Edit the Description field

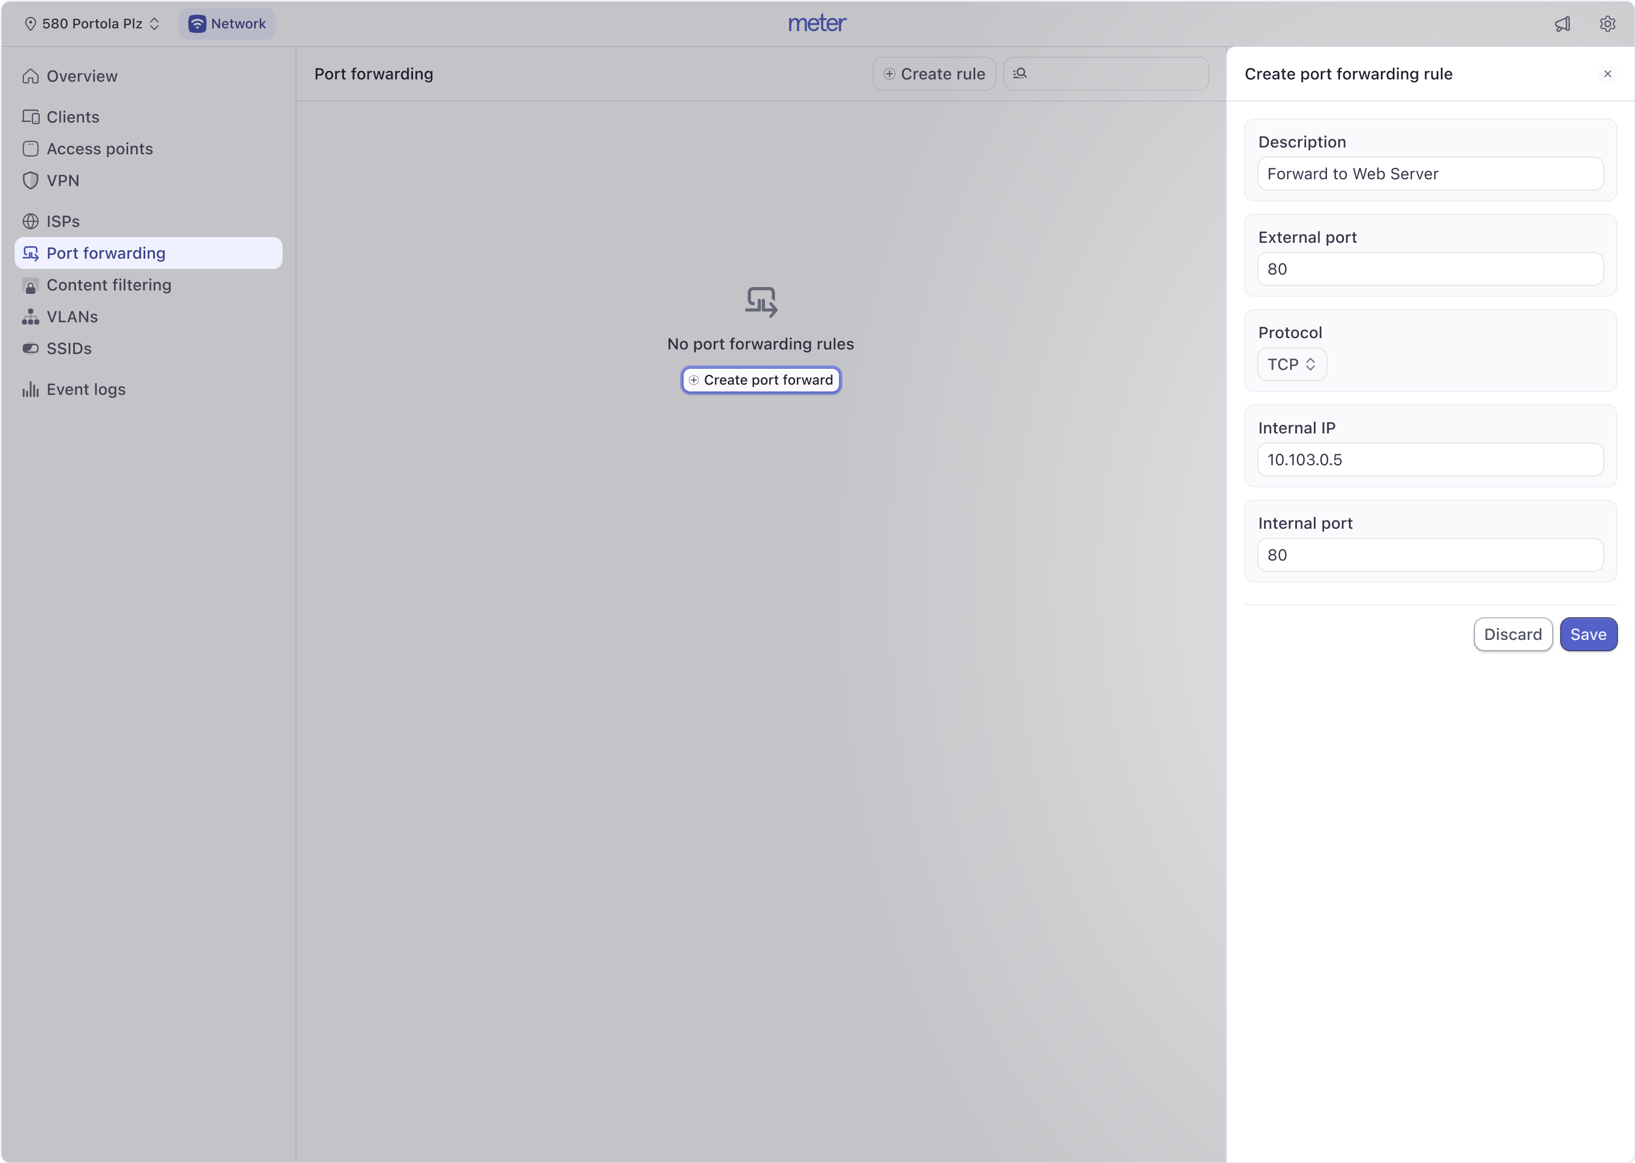(x=1430, y=174)
